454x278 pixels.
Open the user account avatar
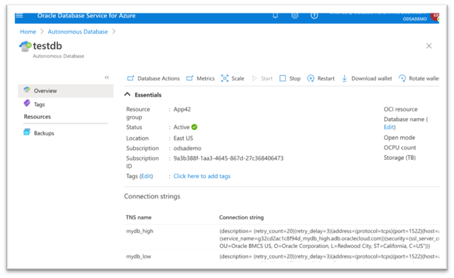435,16
